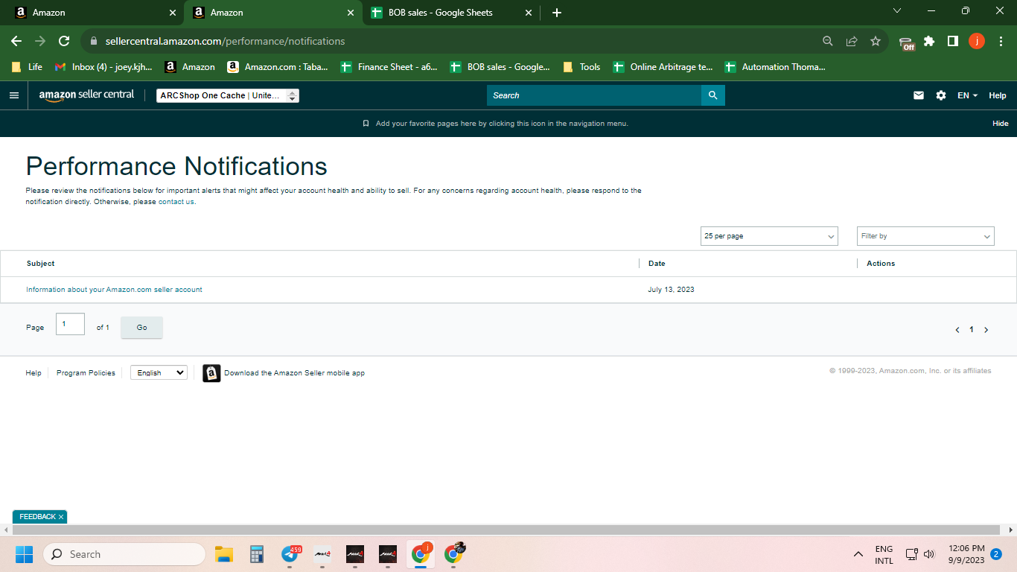The image size is (1017, 572).
Task: Switch to the inactive Amazon browser tab
Action: coord(94,13)
